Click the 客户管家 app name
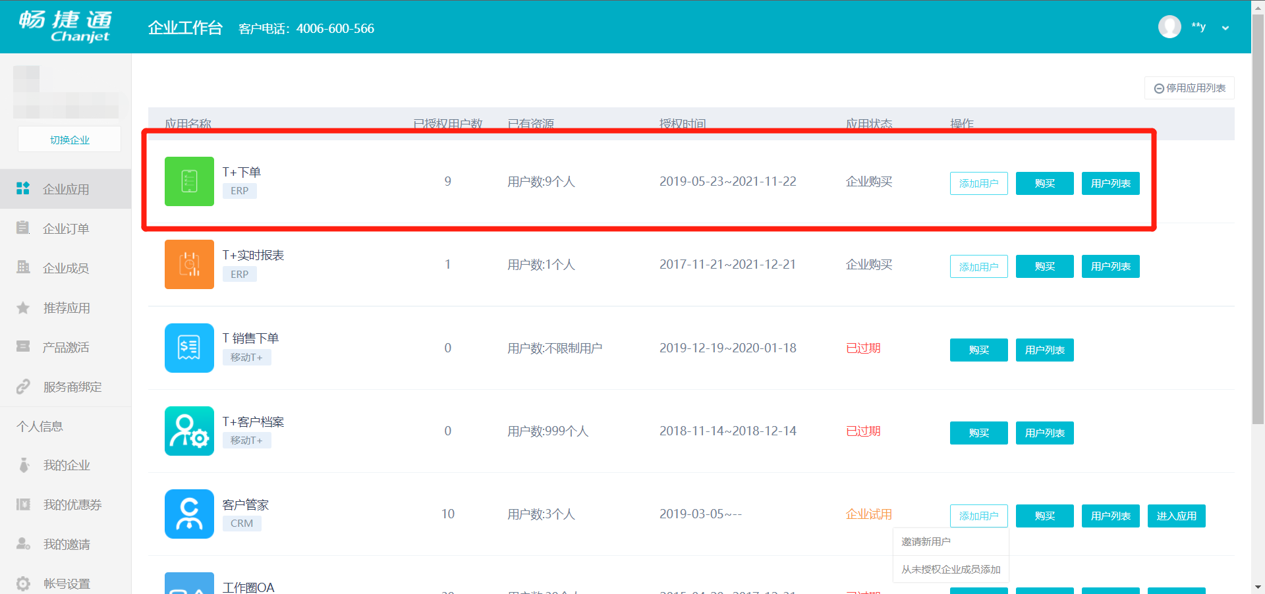This screenshot has width=1265, height=594. point(245,504)
